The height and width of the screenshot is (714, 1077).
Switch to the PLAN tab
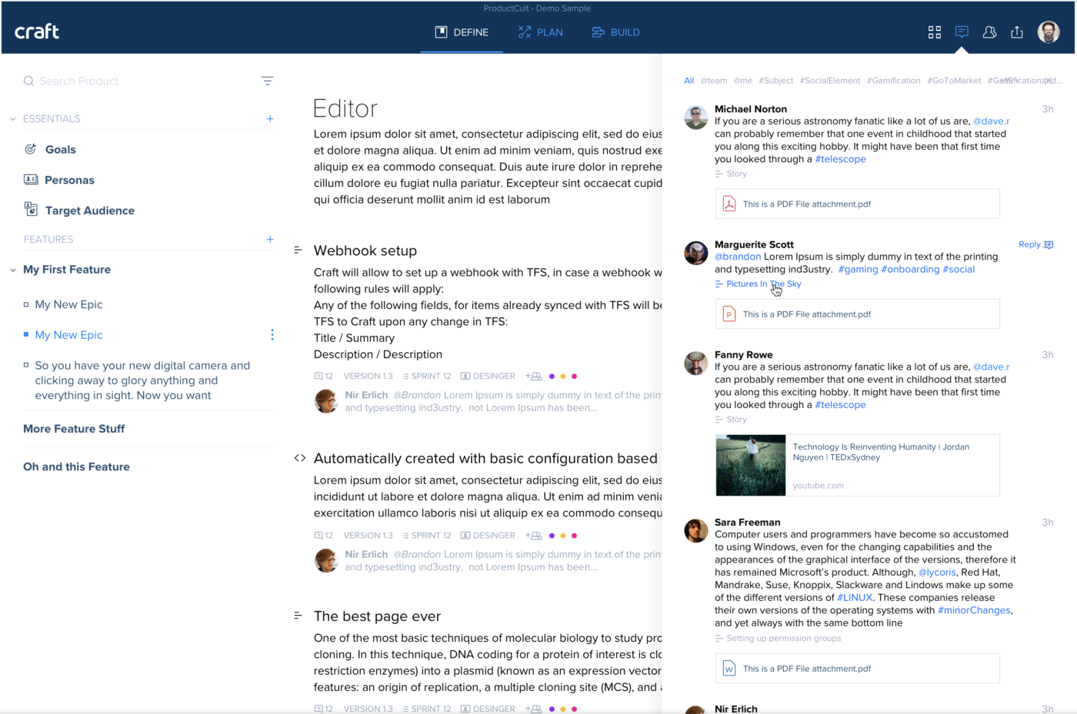point(541,32)
